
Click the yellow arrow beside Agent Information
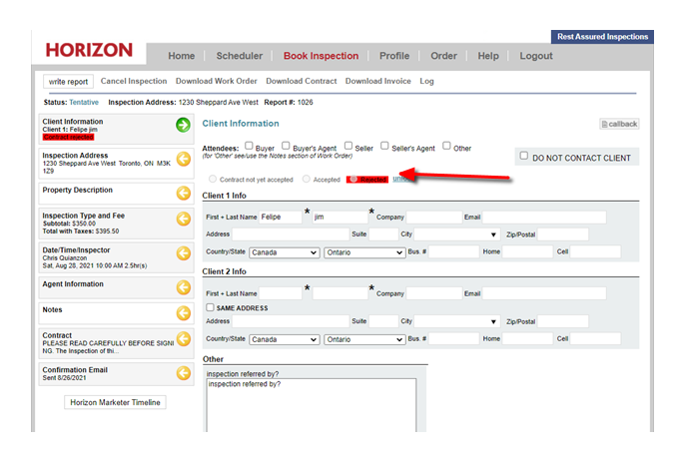click(183, 287)
